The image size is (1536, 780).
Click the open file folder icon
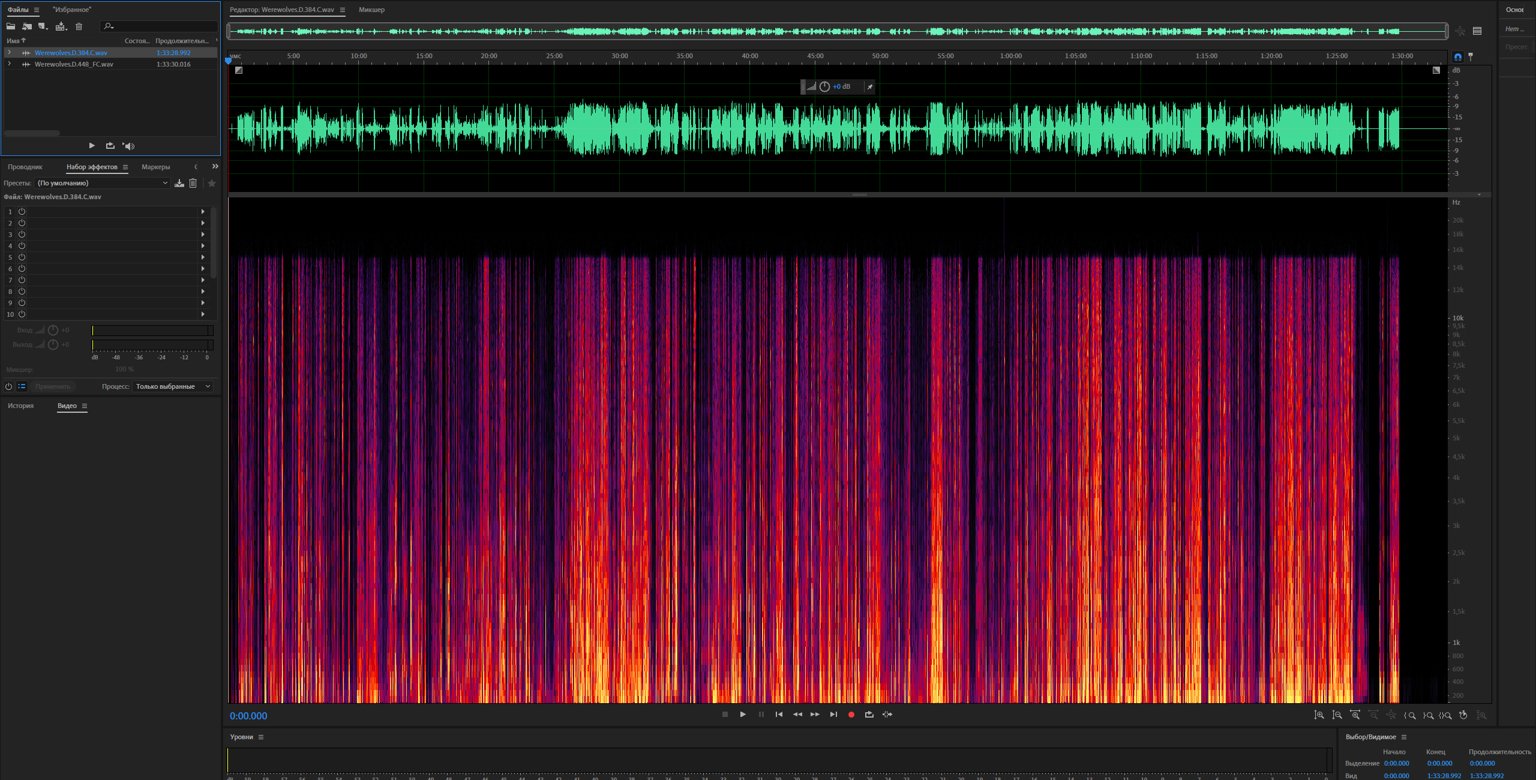pyautogui.click(x=11, y=26)
